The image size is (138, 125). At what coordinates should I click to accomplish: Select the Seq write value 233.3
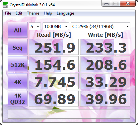coord(105,47)
